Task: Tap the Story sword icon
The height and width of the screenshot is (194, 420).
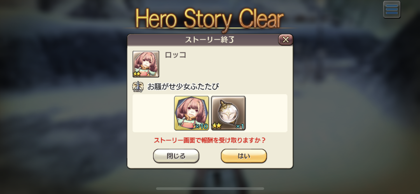Action: pyautogui.click(x=138, y=87)
